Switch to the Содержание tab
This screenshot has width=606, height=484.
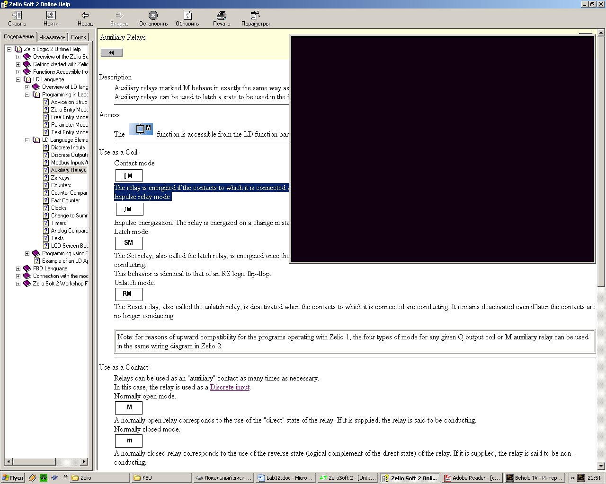(19, 37)
